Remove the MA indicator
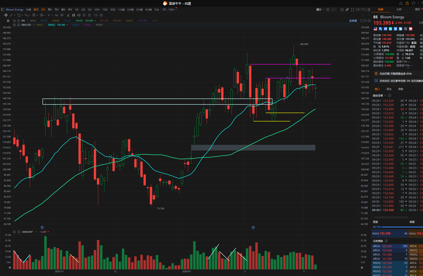This screenshot has height=276, width=423. pos(18,21)
